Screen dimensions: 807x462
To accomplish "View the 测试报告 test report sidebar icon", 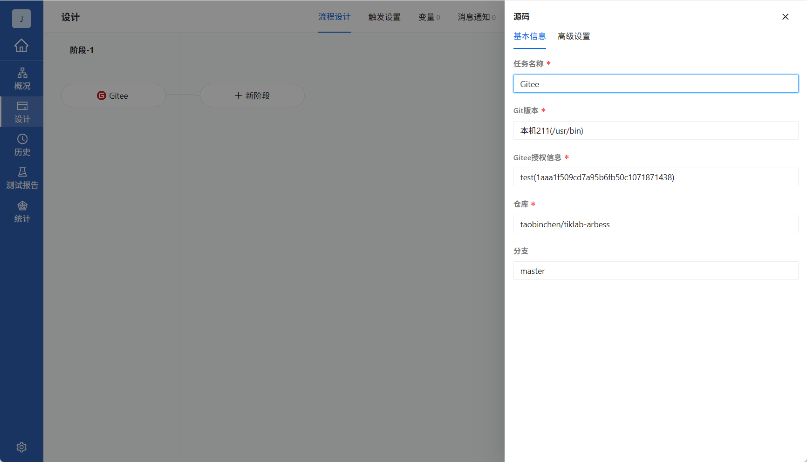I will tap(21, 178).
